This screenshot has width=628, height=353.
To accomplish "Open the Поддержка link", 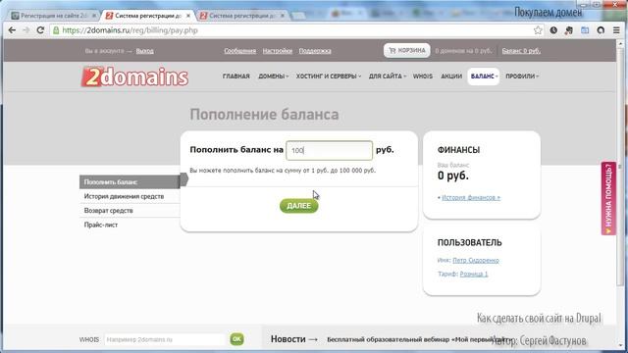I will [x=315, y=51].
